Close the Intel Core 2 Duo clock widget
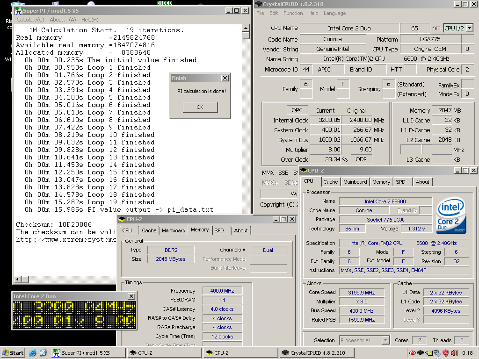 131,296
